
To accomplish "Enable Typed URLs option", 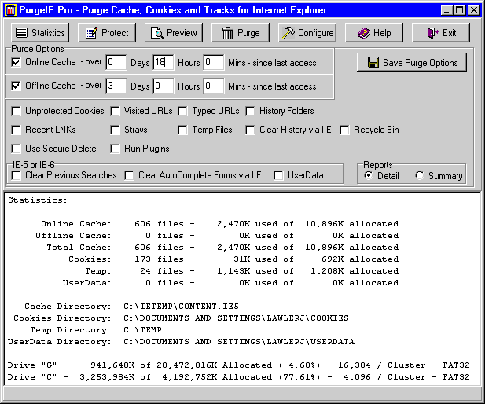I will click(182, 111).
